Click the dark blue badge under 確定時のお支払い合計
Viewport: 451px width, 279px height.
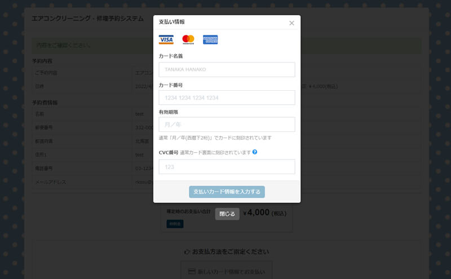point(175,224)
